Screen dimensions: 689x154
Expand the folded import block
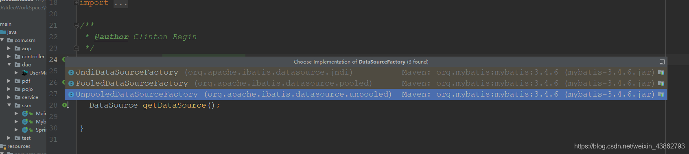pos(76,3)
